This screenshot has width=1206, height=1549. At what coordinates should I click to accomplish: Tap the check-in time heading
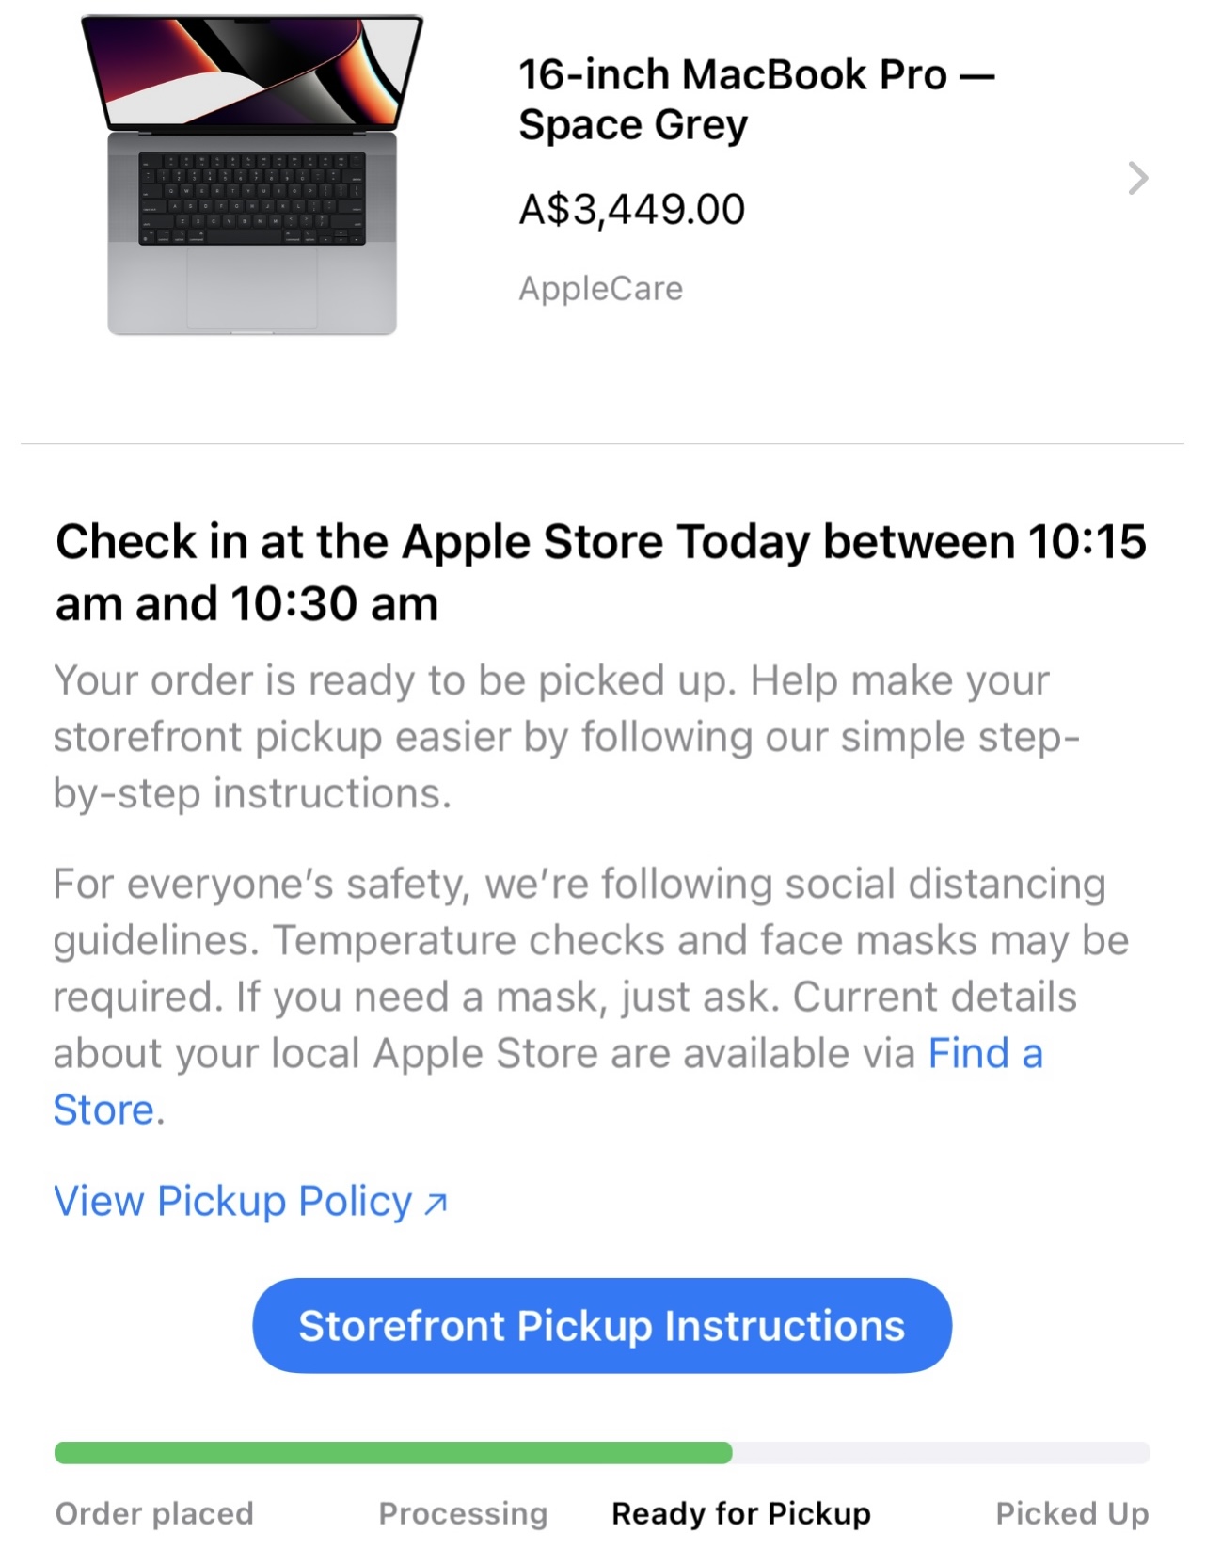(601, 572)
